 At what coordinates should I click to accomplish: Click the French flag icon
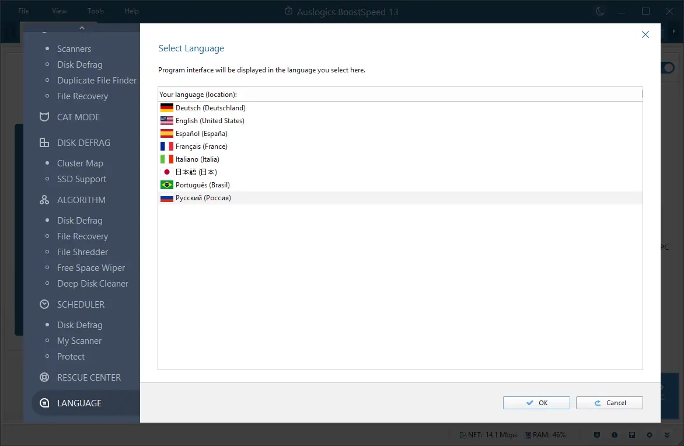point(167,146)
